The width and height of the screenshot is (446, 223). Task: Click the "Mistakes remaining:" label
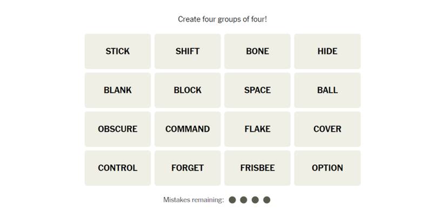pos(194,200)
